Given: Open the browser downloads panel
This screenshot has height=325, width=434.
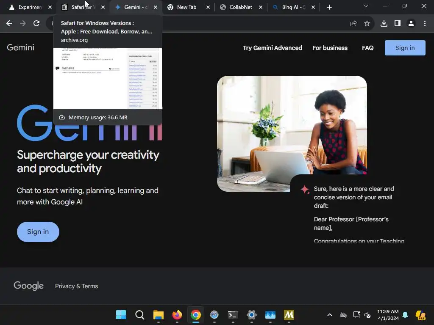Looking at the screenshot, I should tap(384, 24).
